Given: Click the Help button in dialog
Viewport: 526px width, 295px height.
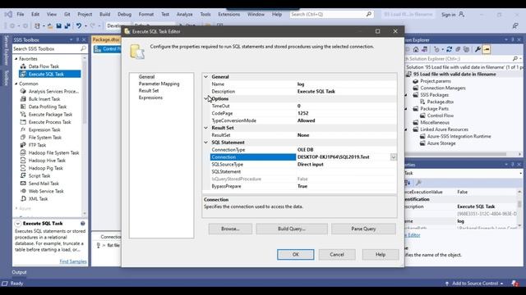Looking at the screenshot, I should click(381, 255).
